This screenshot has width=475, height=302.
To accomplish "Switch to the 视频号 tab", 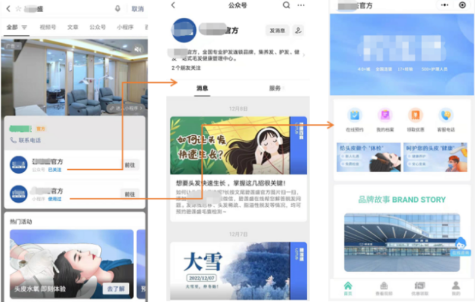I will pyautogui.click(x=48, y=27).
